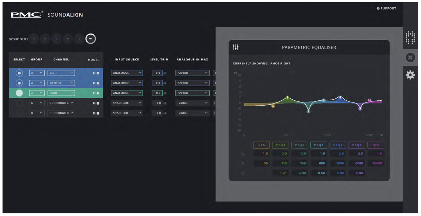Open analogue in max dropdown for SURROUND R row

193,113
